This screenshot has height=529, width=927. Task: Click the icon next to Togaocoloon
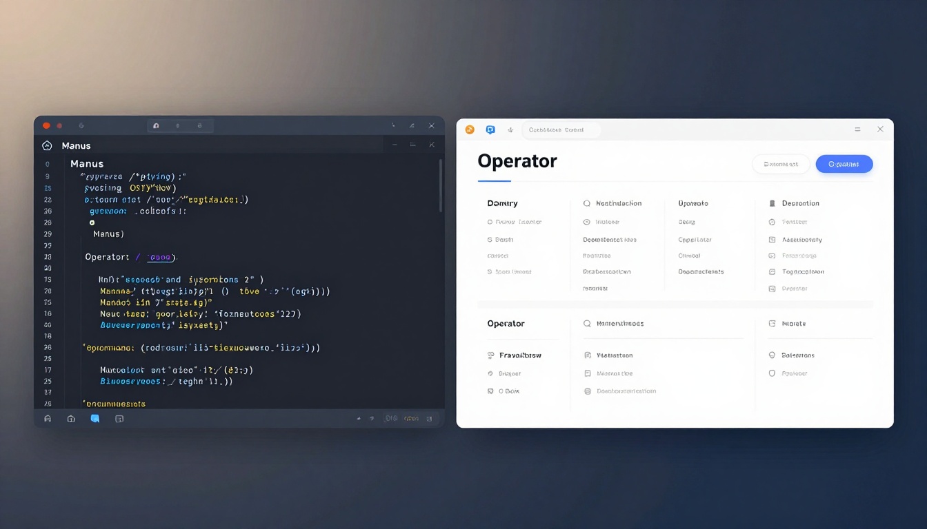tap(772, 271)
